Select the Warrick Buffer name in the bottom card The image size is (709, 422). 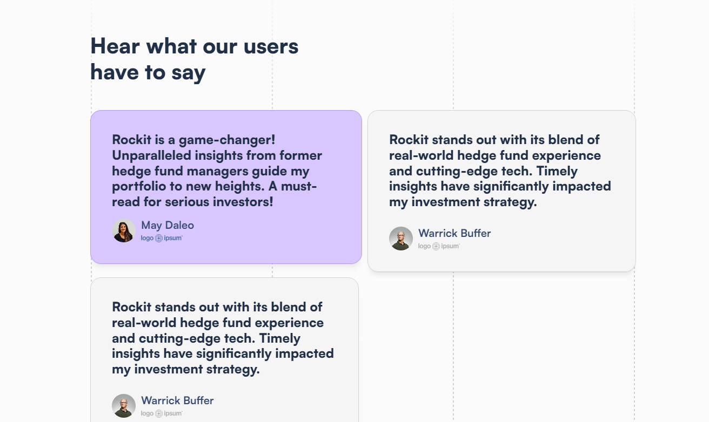[x=177, y=400]
